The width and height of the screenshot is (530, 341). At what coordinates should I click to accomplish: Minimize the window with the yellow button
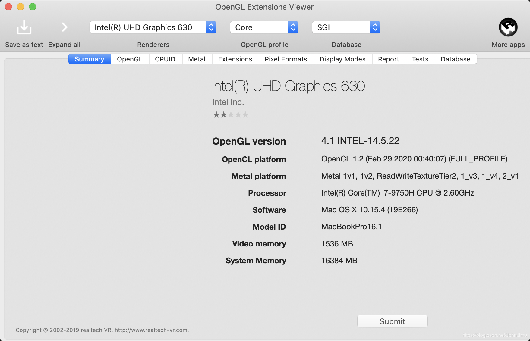point(21,7)
